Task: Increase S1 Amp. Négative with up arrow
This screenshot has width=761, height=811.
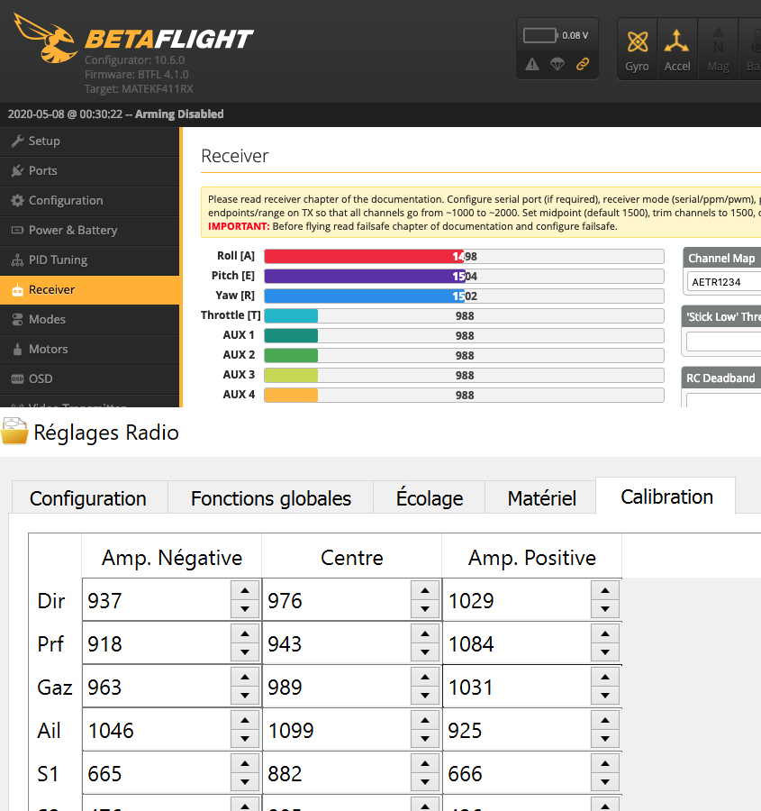Action: [x=245, y=764]
